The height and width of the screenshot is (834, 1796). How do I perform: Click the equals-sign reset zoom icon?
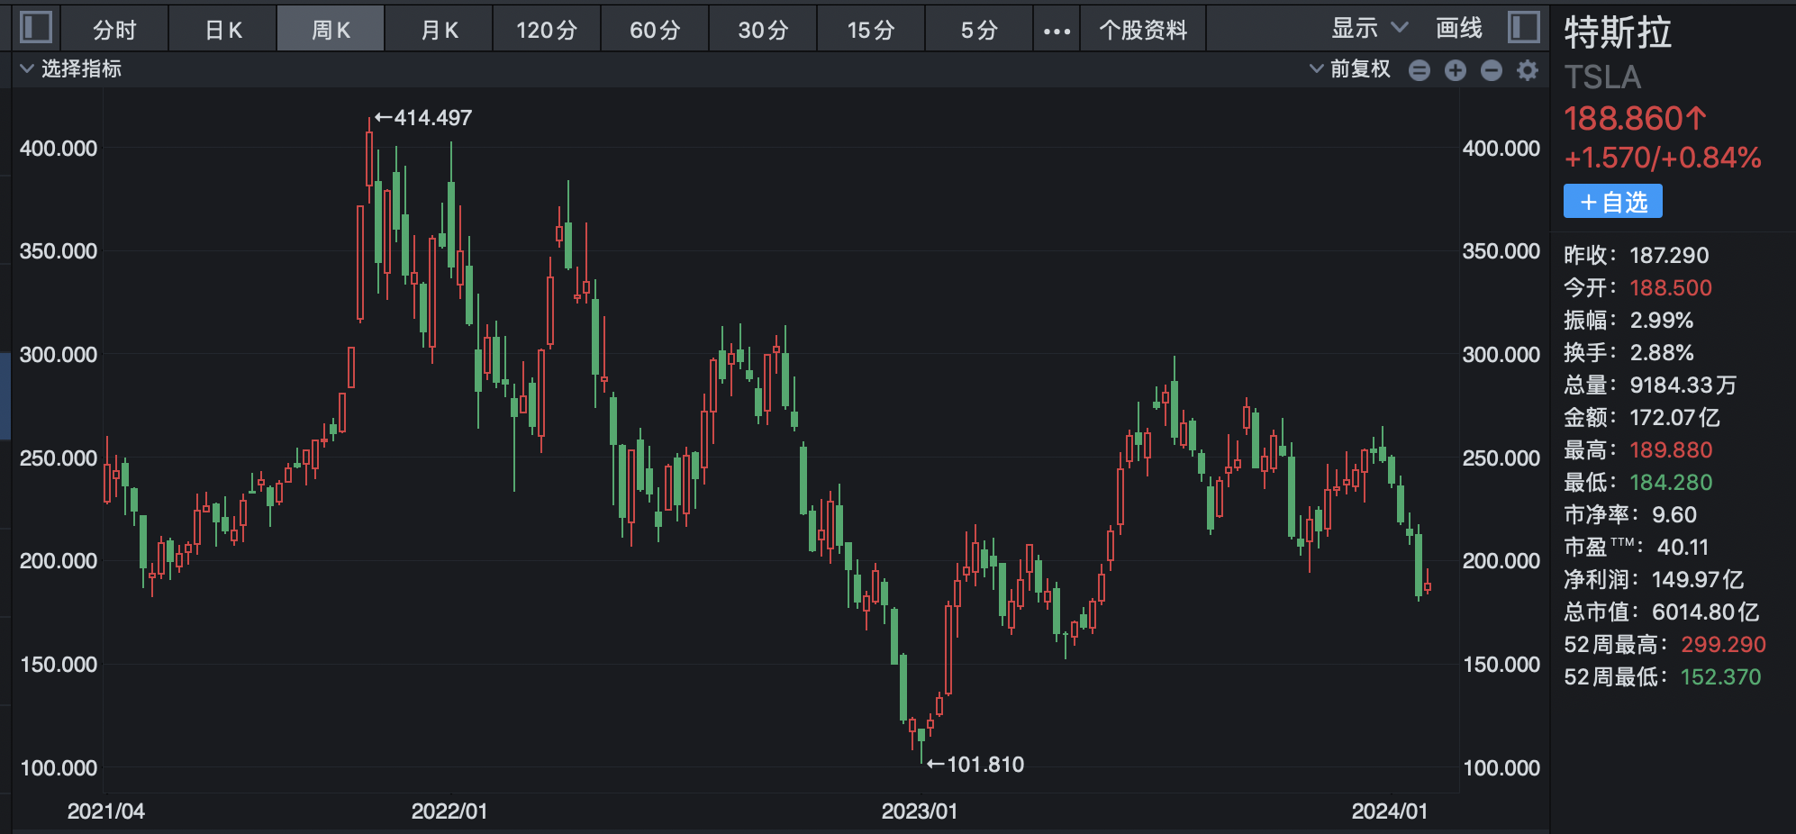(1420, 70)
